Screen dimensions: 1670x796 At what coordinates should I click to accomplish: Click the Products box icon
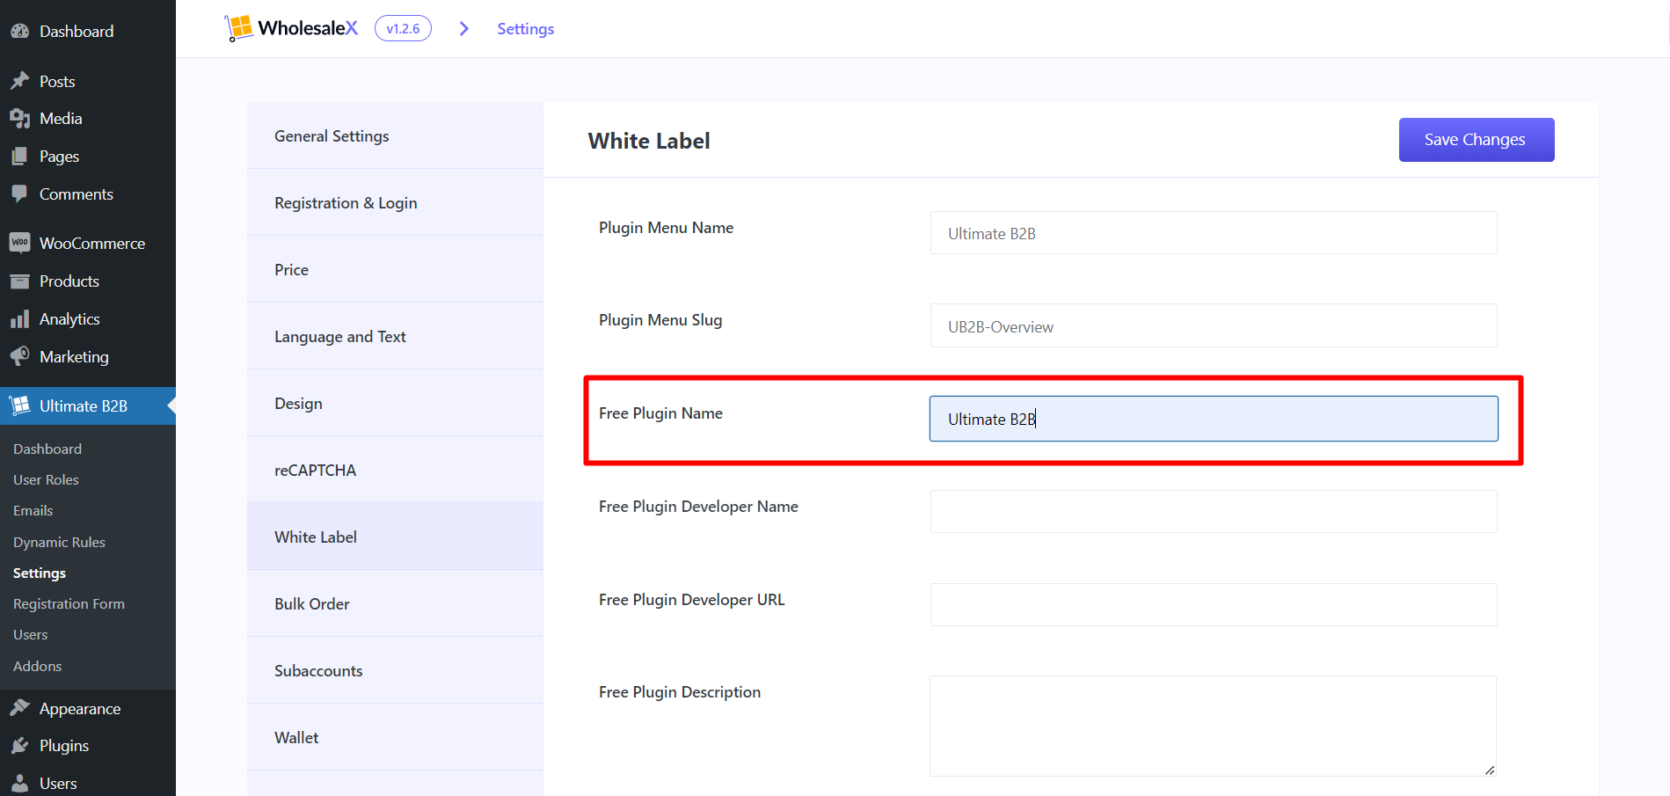[x=20, y=281]
